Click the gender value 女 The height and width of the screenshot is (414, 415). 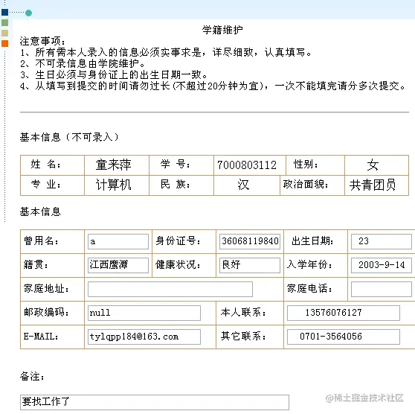click(373, 165)
